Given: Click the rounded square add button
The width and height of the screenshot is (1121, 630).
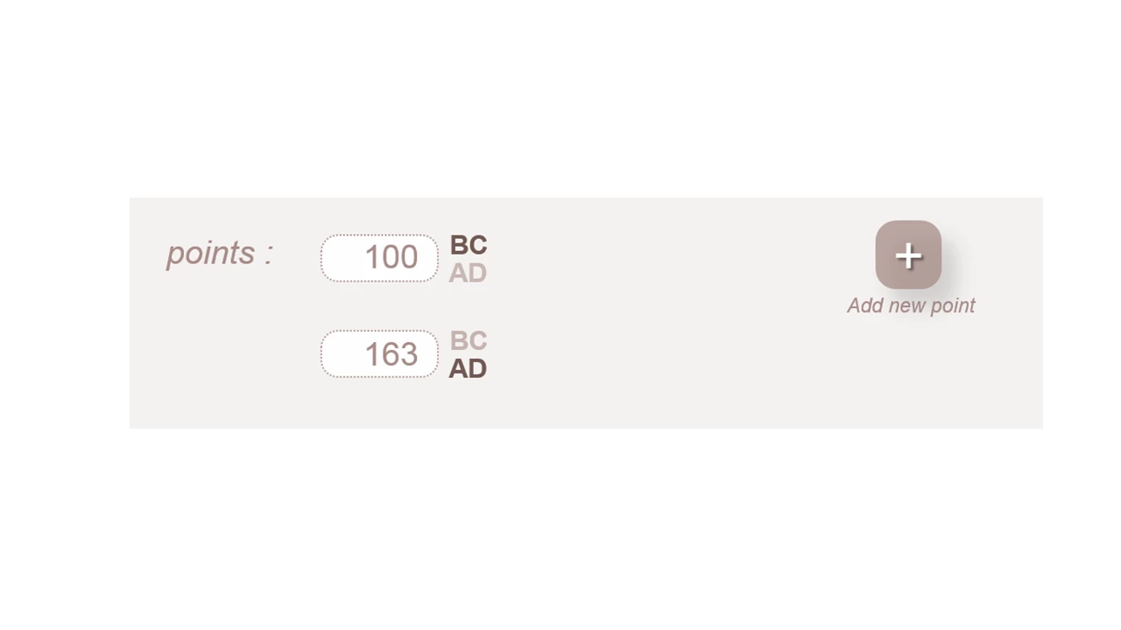Looking at the screenshot, I should 908,255.
